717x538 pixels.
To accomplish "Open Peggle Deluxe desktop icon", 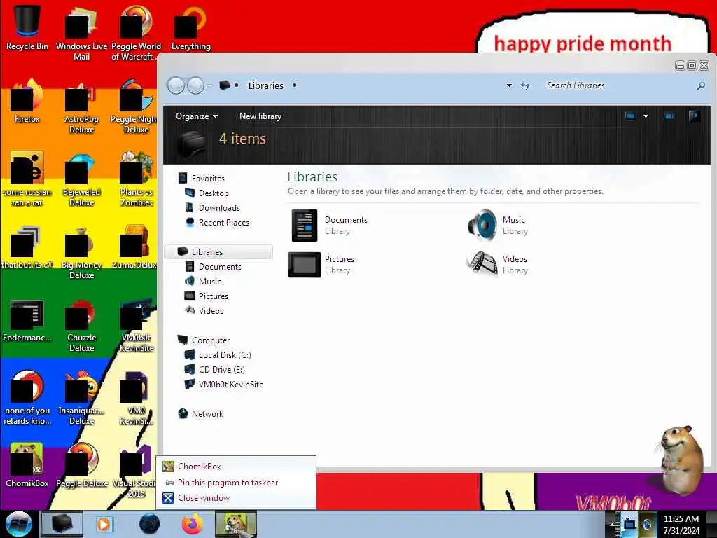I will pyautogui.click(x=81, y=465).
